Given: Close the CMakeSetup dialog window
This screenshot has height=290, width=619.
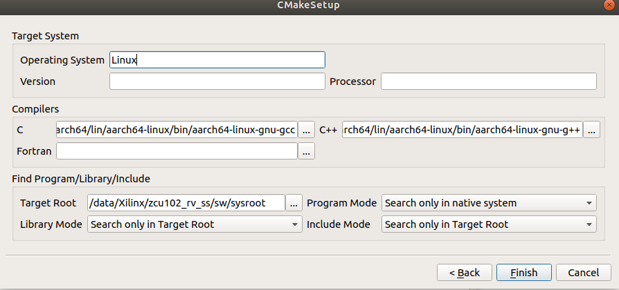Looking at the screenshot, I should [611, 5].
